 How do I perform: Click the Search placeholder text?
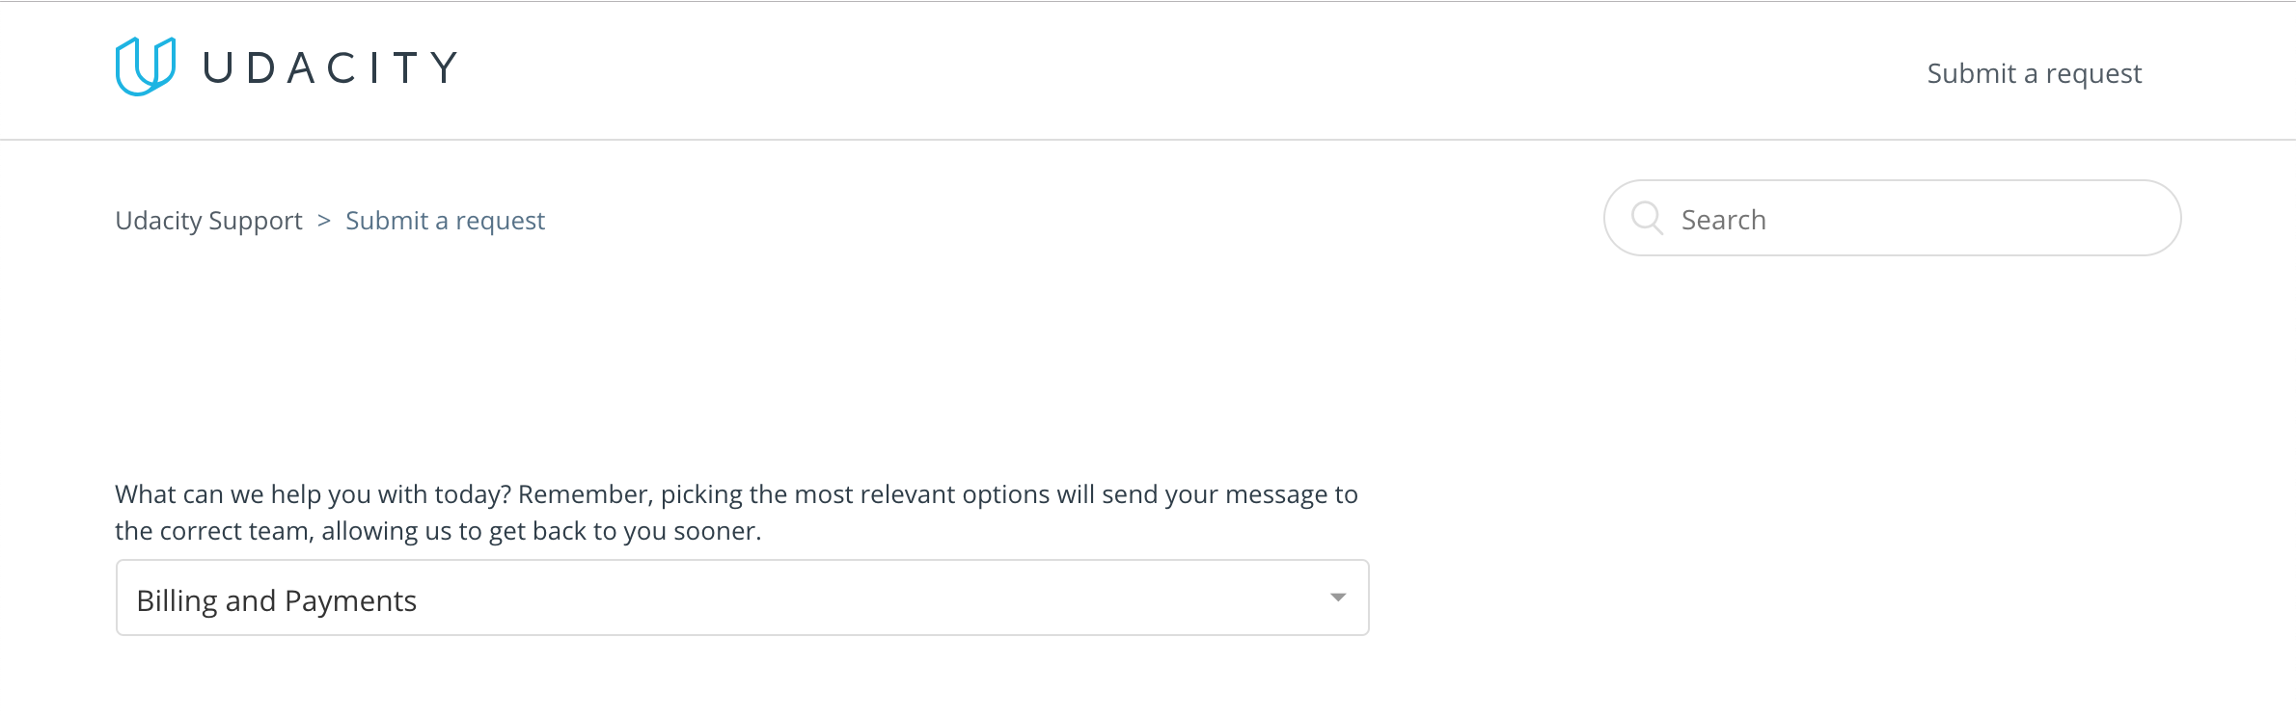point(1723,220)
